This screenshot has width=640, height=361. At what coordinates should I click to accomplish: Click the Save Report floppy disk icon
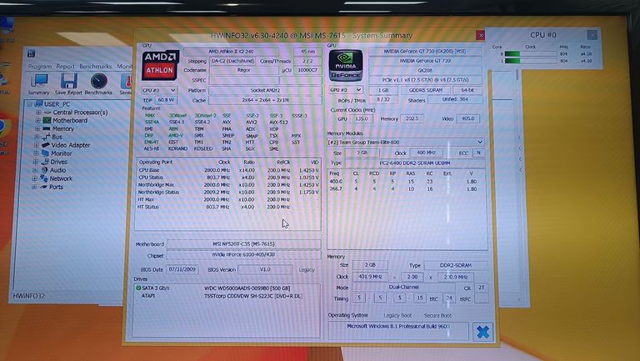(x=69, y=81)
